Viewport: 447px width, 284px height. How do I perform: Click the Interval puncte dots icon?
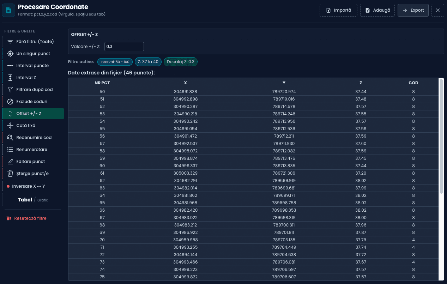[x=10, y=66]
